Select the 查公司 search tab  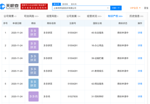[57, 4]
